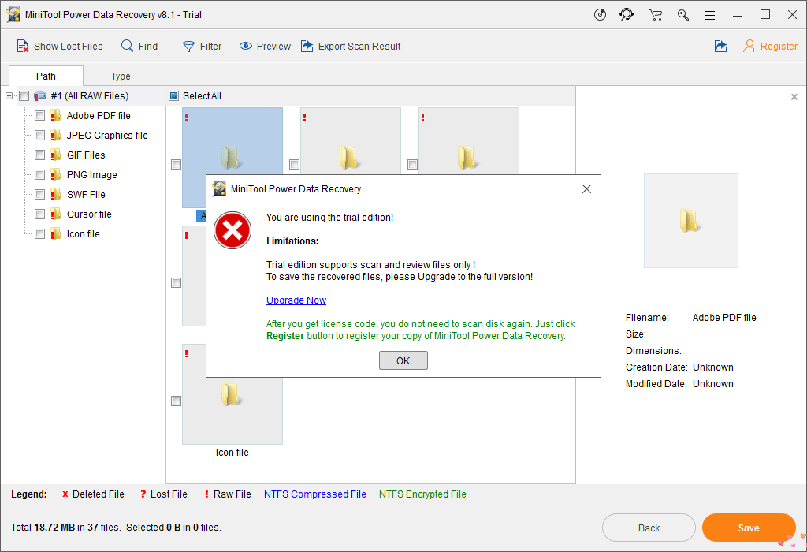
Task: Open the shopping cart icon
Action: (655, 15)
